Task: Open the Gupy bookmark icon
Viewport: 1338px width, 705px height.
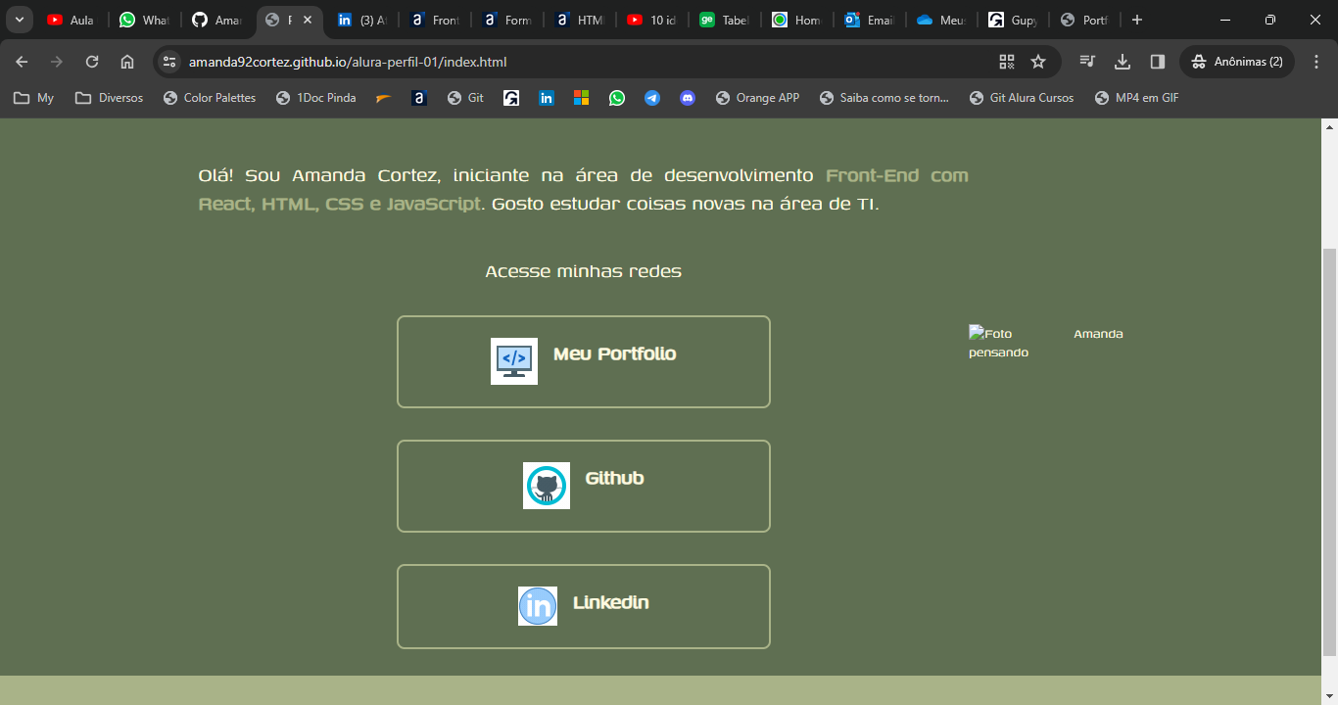Action: point(511,98)
